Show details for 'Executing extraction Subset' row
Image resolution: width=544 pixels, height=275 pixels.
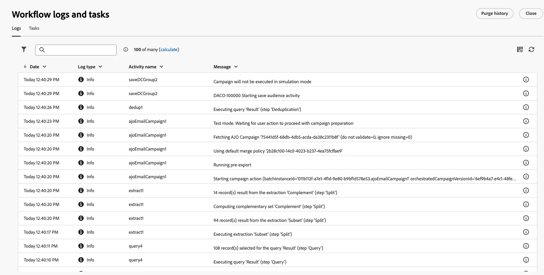526,232
